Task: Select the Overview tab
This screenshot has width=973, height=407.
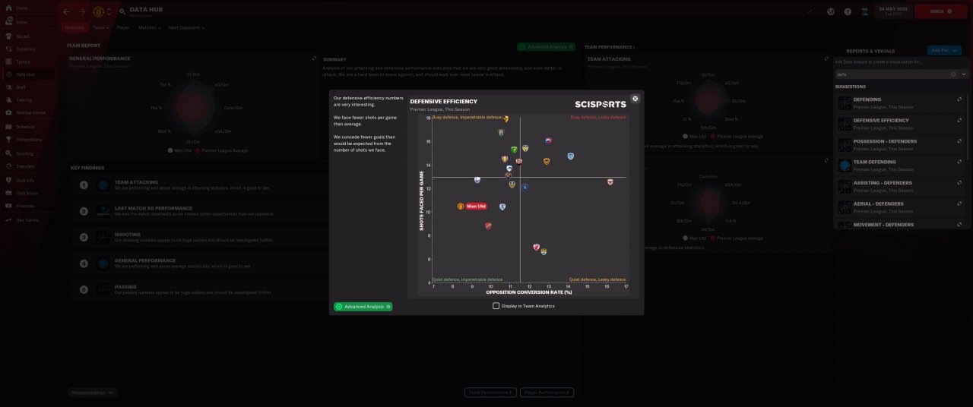Action: coord(74,27)
